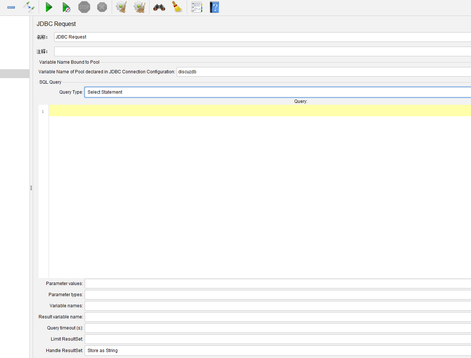This screenshot has height=358, width=471.
Task: Click the name field containing JDBC Request
Action: point(262,37)
